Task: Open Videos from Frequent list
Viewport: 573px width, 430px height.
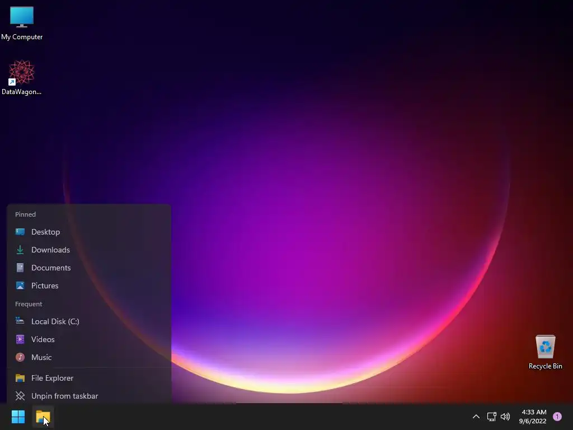Action: [89, 339]
